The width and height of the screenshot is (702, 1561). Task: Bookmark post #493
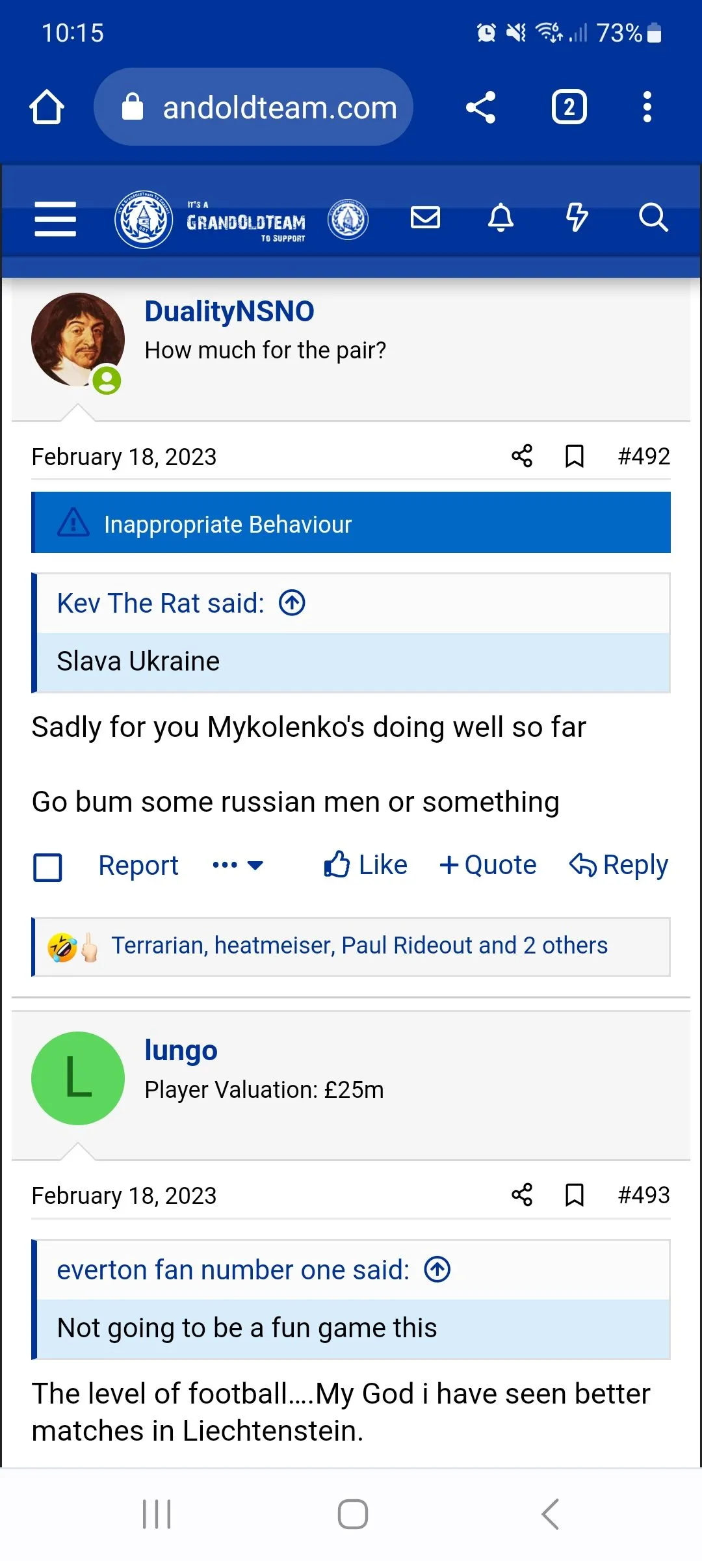pyautogui.click(x=575, y=1195)
